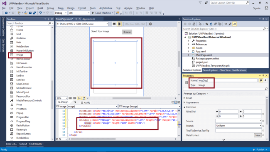Refresh the Solution Explorer
This screenshot has height=152, width=270.
tap(211, 24)
